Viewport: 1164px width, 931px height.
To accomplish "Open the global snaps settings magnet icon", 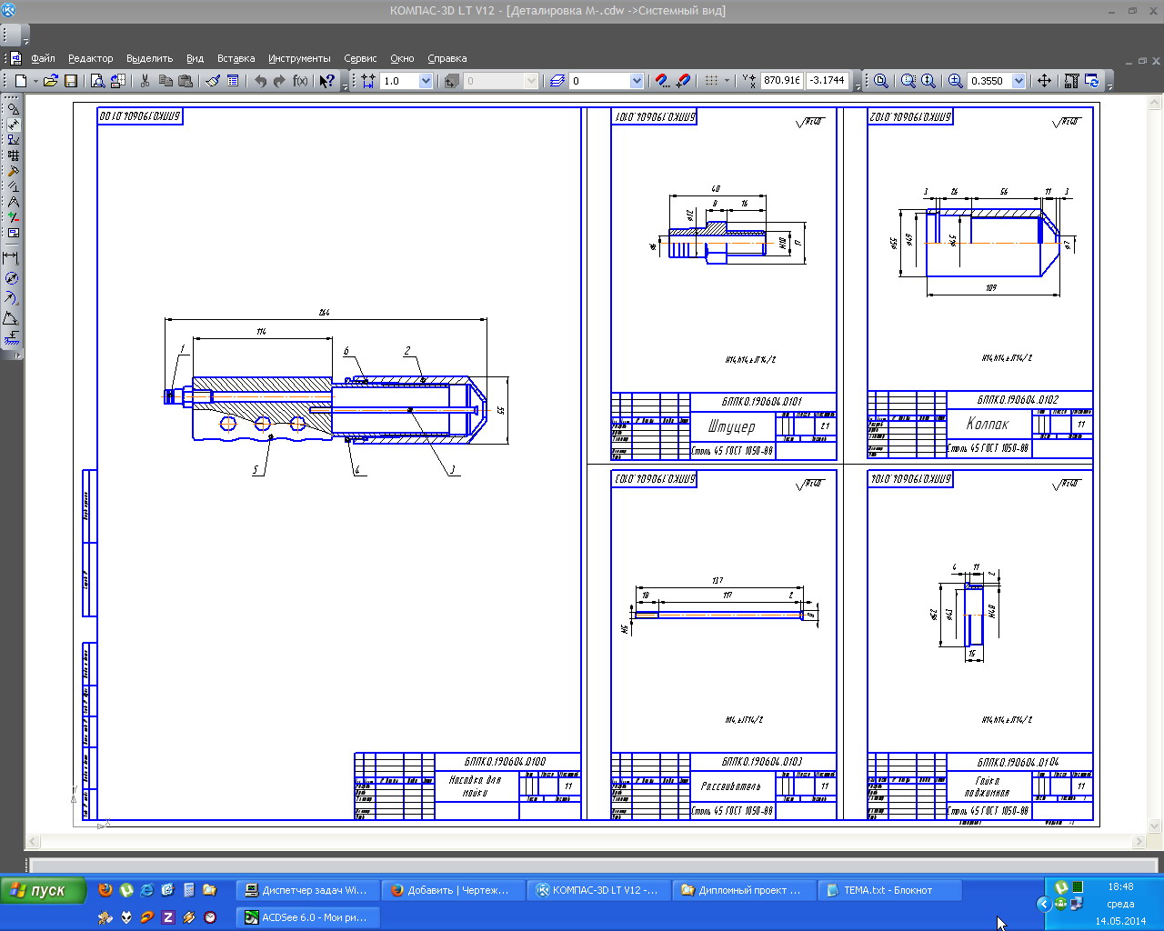I will (662, 81).
